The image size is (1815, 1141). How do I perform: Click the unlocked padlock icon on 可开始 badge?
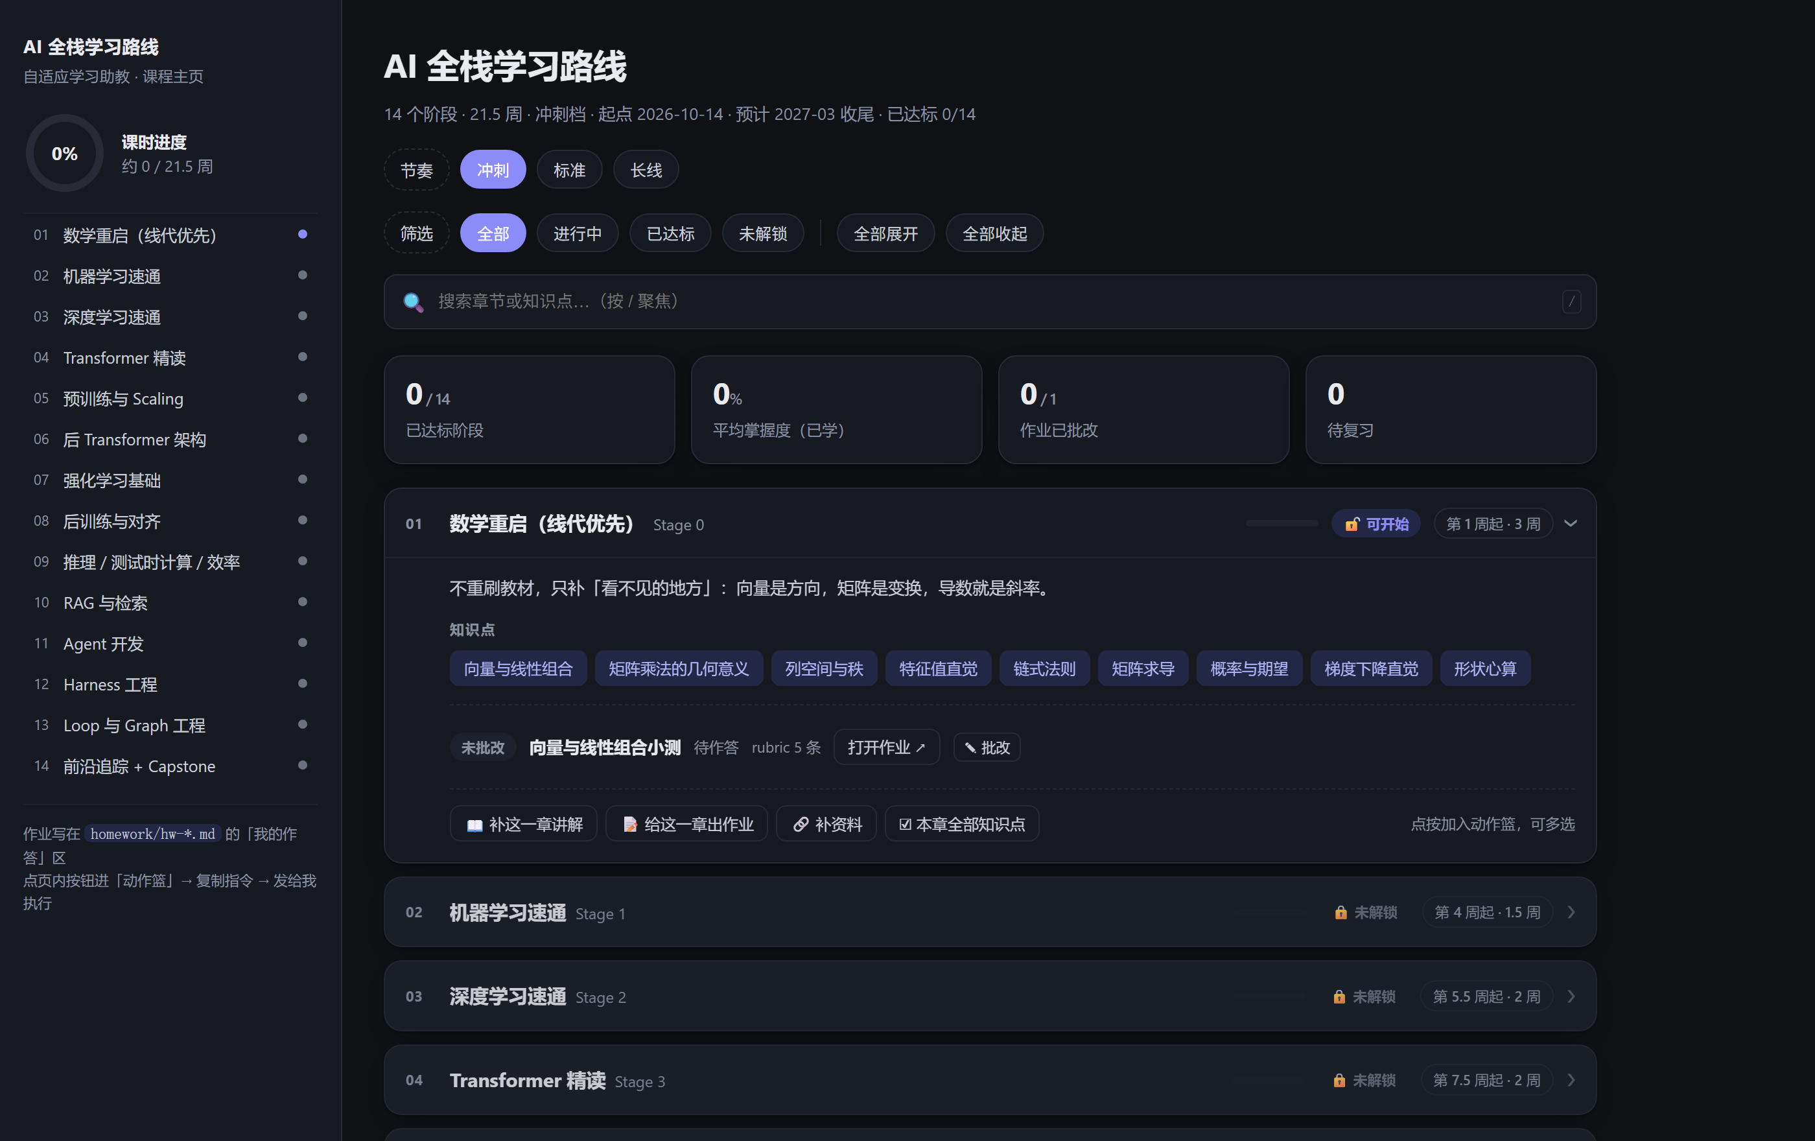(1352, 524)
